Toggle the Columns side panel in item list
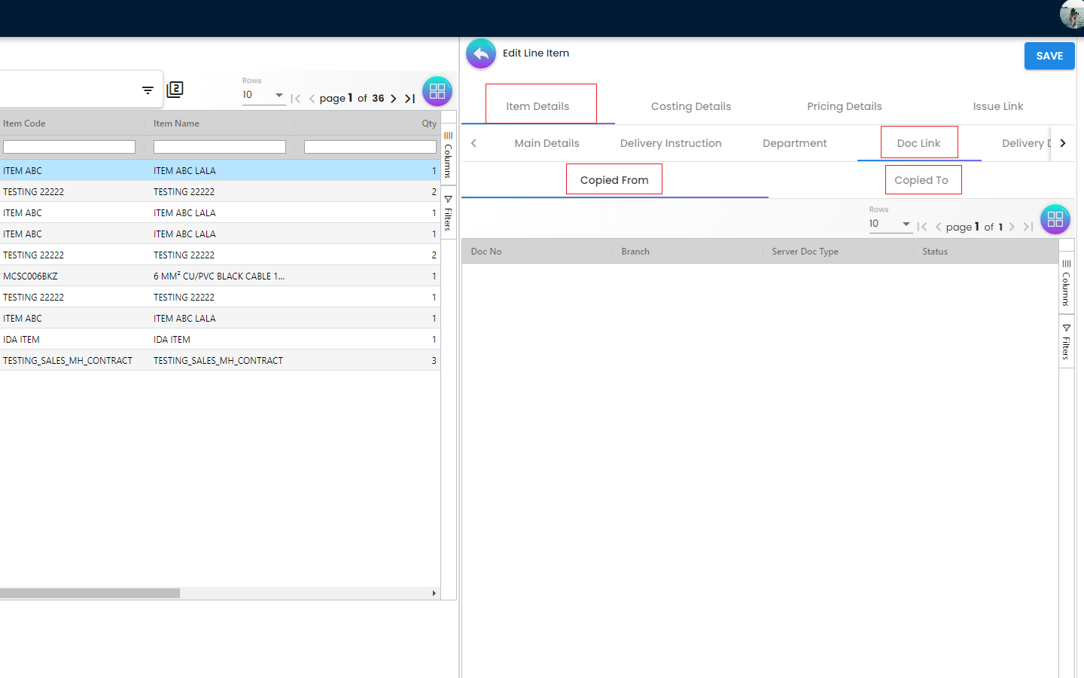Viewport: 1084px width, 678px height. point(448,154)
